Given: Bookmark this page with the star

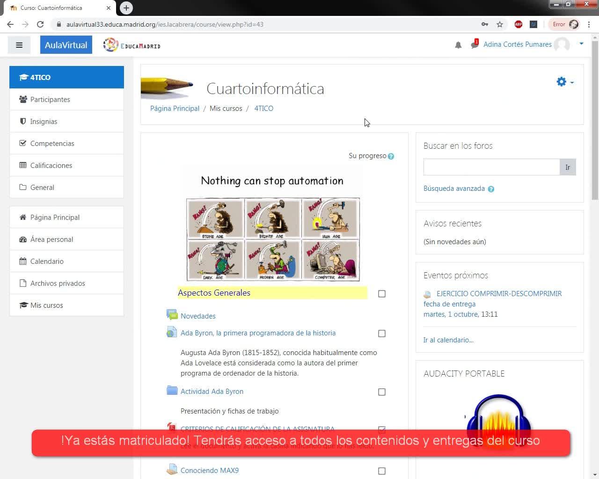Looking at the screenshot, I should (500, 24).
